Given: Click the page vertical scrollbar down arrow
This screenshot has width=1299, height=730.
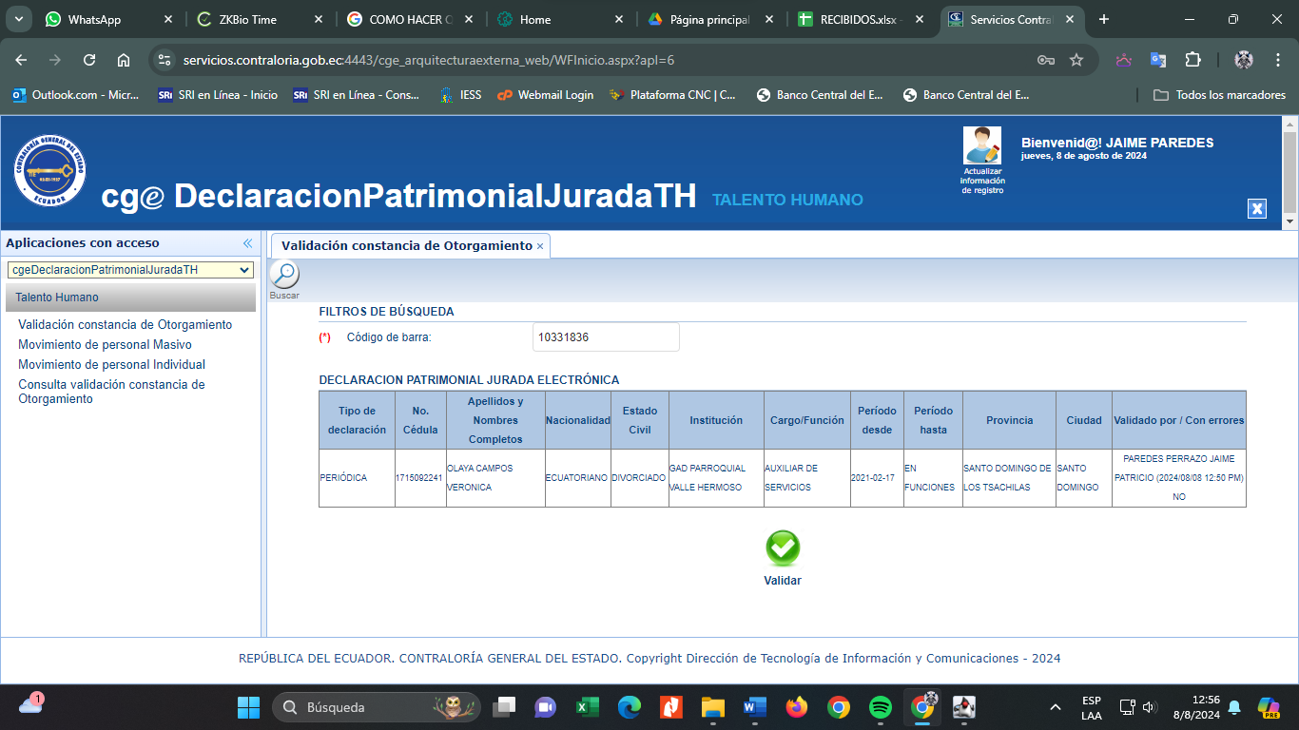Looking at the screenshot, I should (x=1289, y=221).
